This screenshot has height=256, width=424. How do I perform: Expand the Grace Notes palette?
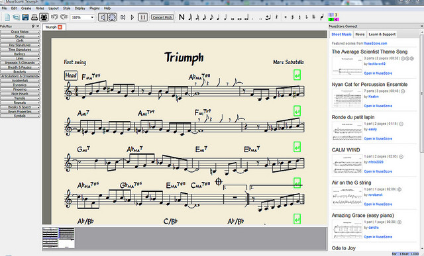pos(20,32)
